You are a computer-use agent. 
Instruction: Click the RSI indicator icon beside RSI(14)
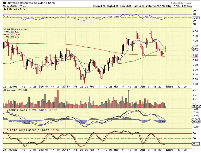pyautogui.click(x=5, y=9)
